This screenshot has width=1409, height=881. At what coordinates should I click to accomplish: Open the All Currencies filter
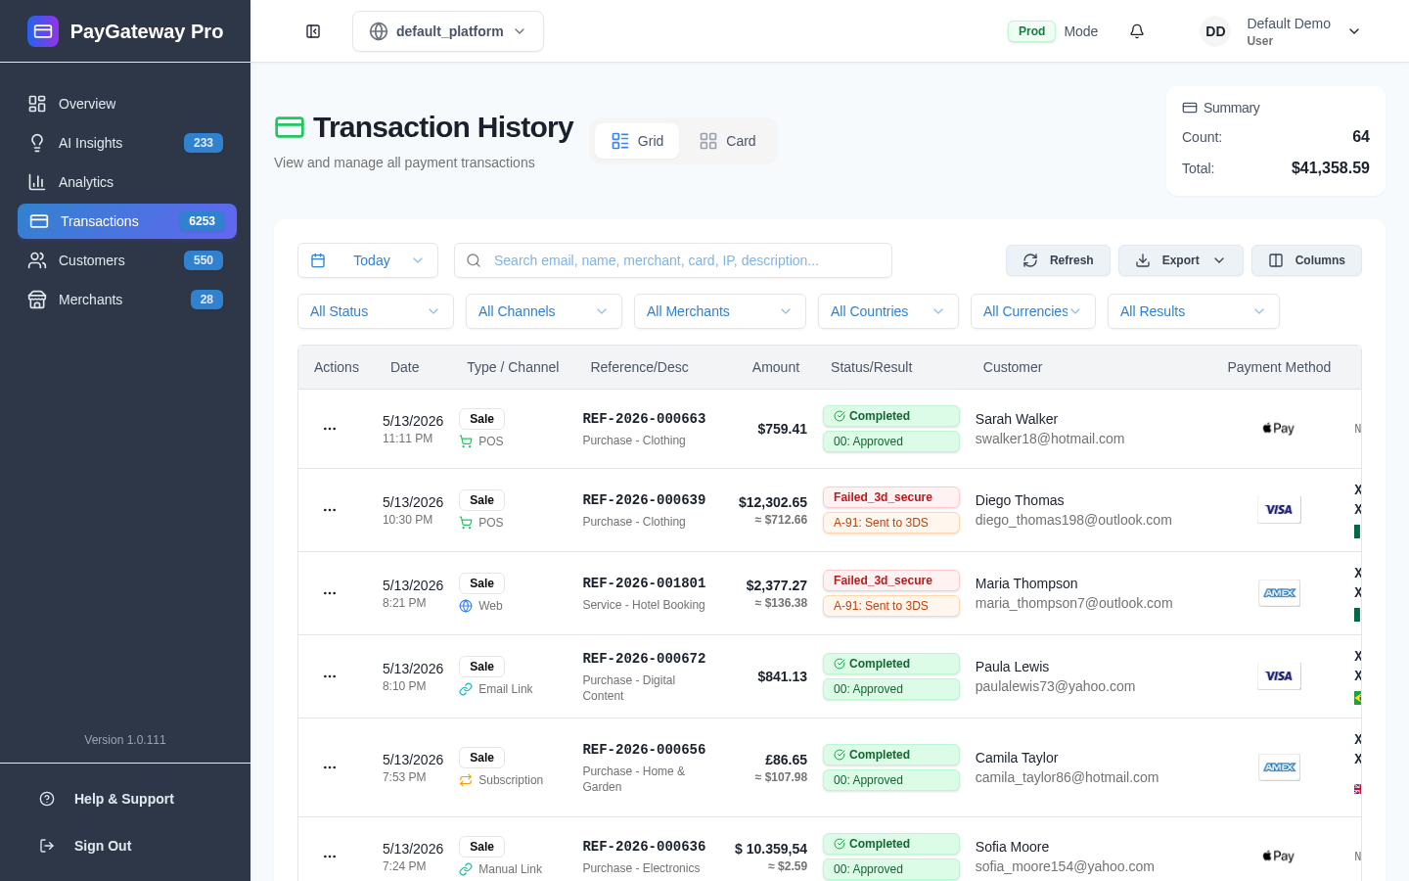pos(1033,311)
